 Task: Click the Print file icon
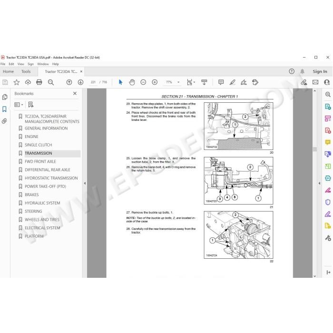click(39, 82)
